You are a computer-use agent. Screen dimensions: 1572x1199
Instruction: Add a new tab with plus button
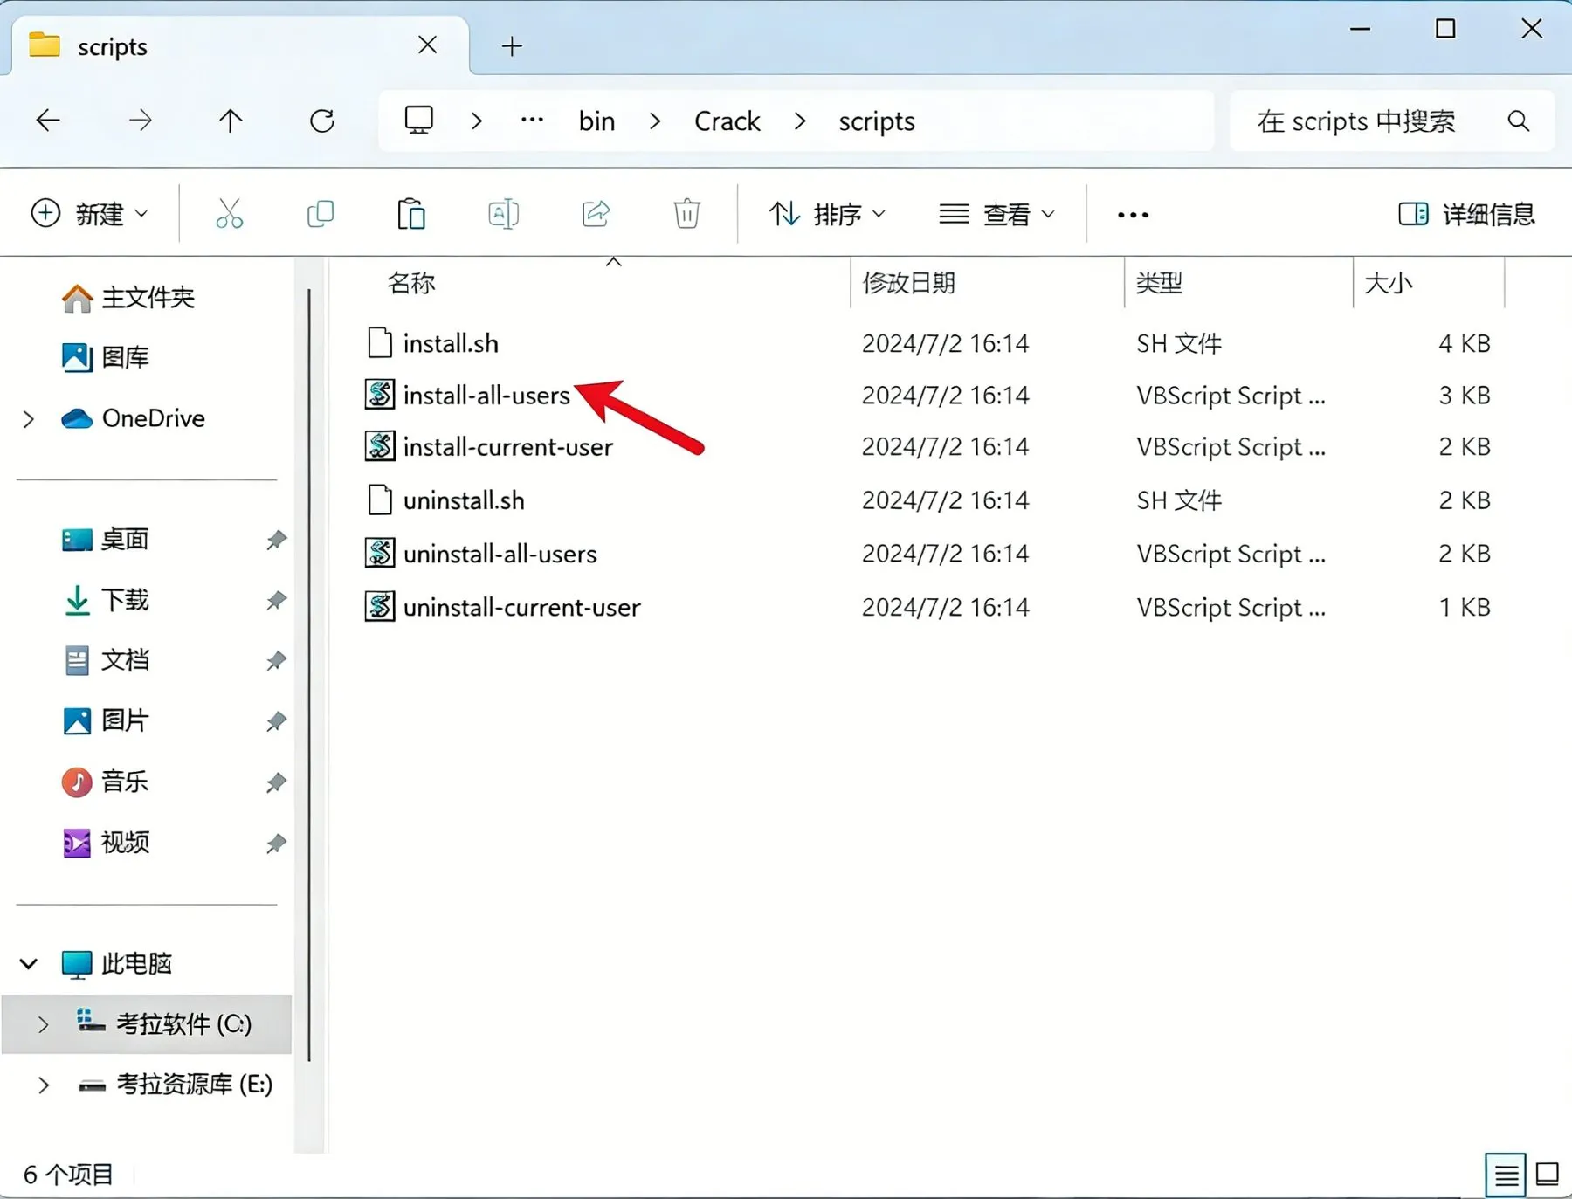[x=513, y=46]
